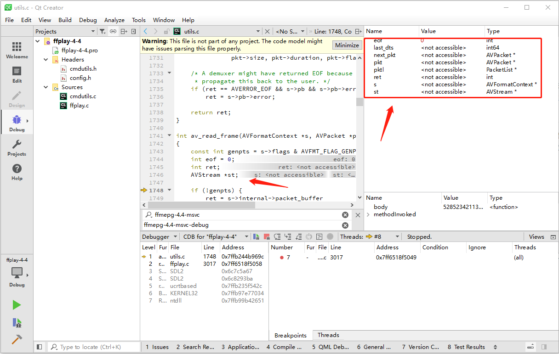Click the Build project hammer icon
Image resolution: width=559 pixels, height=354 pixels.
pos(17,339)
